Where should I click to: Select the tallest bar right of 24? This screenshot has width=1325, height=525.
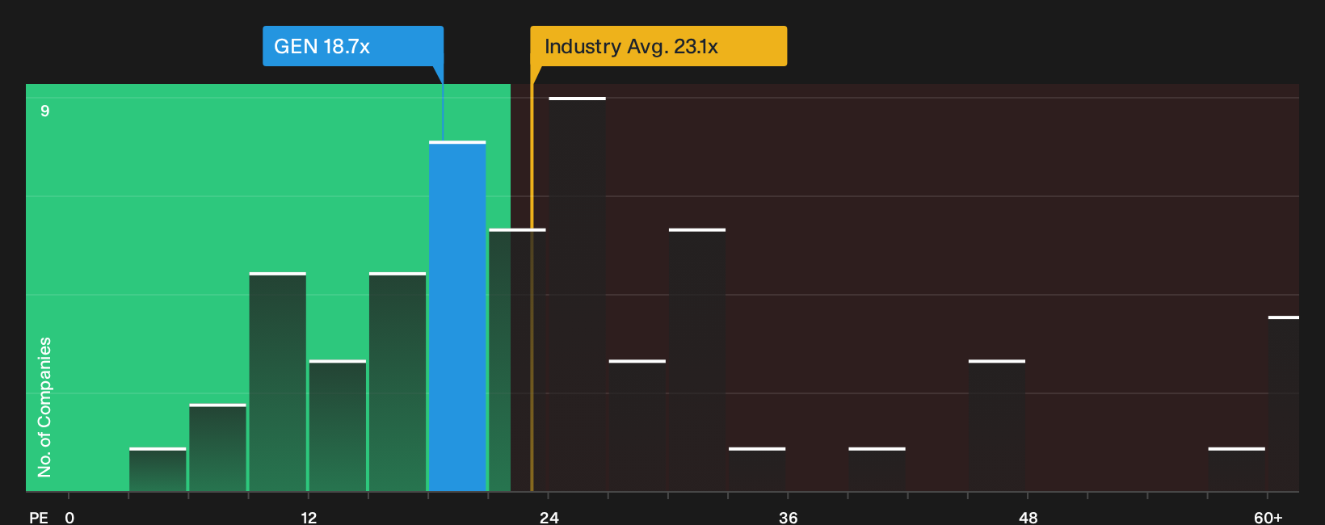click(577, 294)
